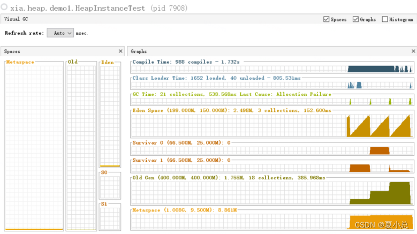Click the 'Survivor 1 (66.500M, 25.000M)' label
This screenshot has height=234, width=417.
click(178, 160)
